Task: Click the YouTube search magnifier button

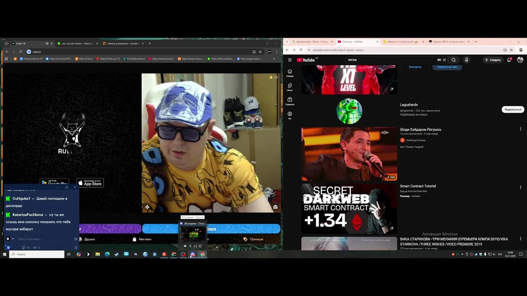Action: tap(454, 60)
